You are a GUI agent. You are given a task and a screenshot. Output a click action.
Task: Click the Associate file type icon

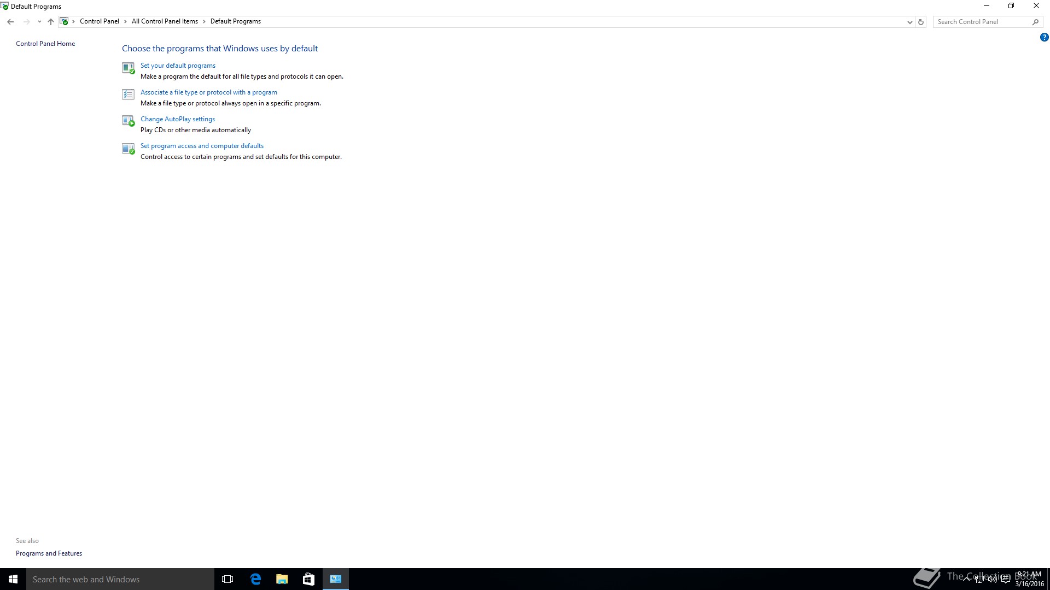128,95
